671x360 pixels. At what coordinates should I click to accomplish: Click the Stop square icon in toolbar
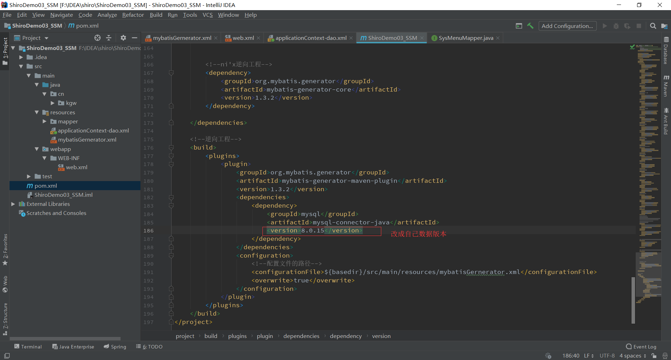click(x=639, y=26)
